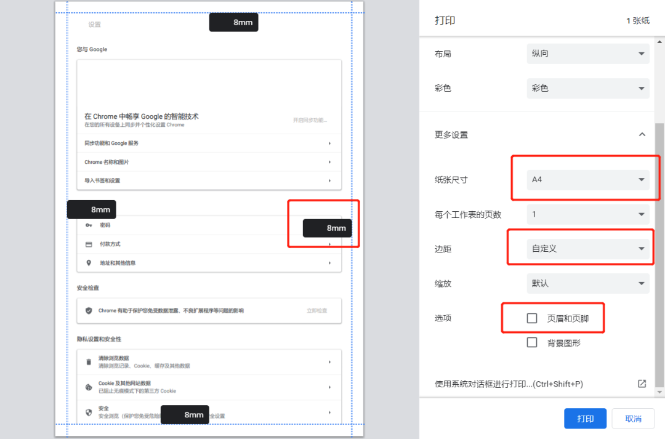665x439 pixels.
Task: Click the payment card icon beside 付款方式
Action: (x=88, y=243)
